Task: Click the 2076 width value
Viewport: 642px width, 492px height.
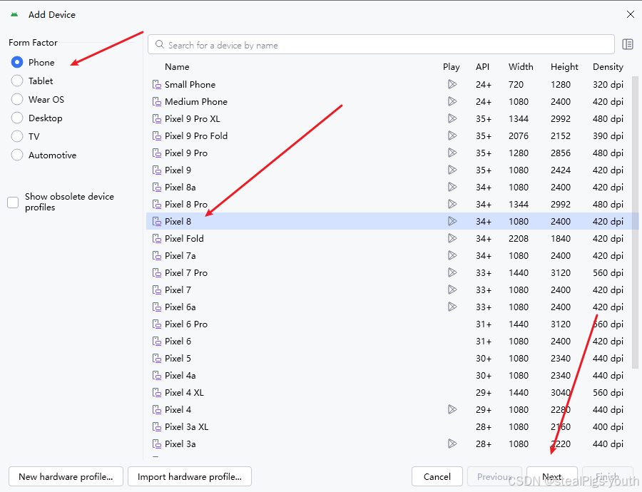Action: pos(519,136)
